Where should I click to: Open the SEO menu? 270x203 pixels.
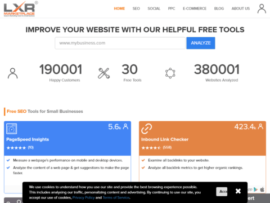tap(136, 8)
